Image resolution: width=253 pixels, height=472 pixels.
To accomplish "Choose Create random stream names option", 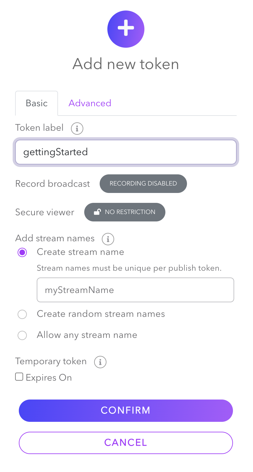I will click(x=22, y=315).
